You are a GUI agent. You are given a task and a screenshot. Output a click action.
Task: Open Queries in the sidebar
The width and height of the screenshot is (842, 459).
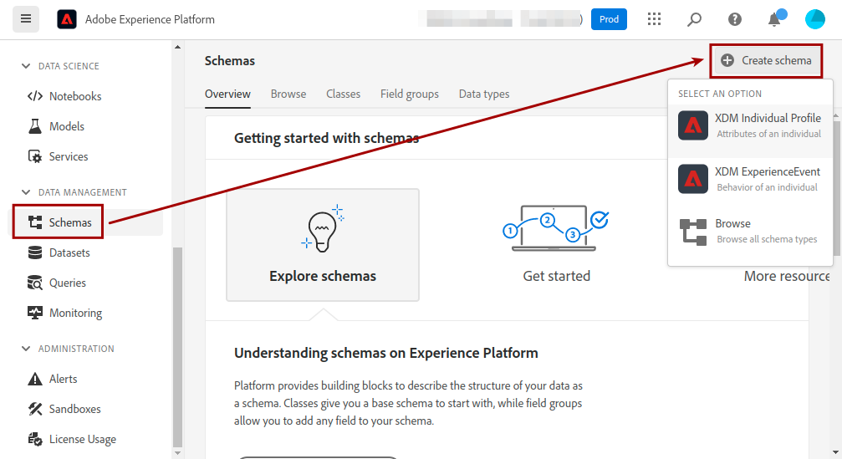pos(57,283)
